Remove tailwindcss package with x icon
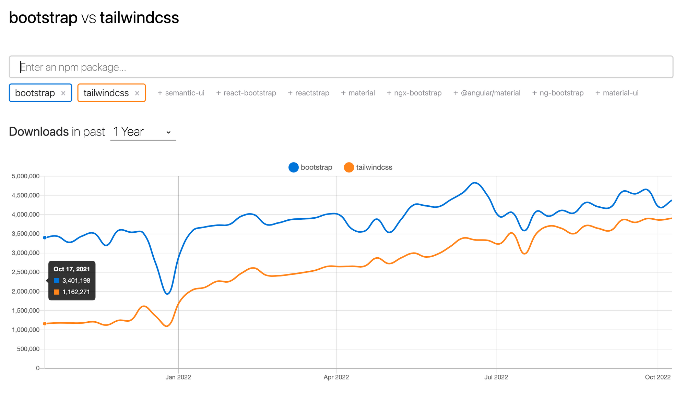 137,93
